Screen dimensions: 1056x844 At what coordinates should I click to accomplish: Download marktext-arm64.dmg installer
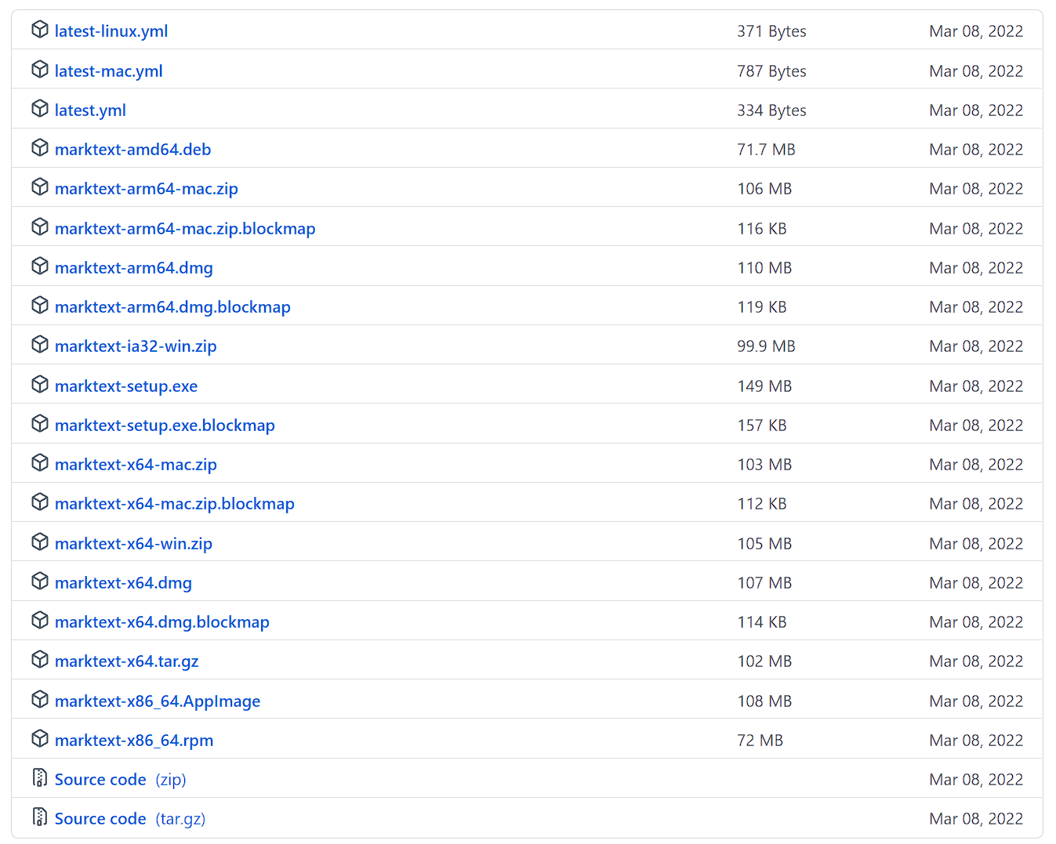pos(134,268)
